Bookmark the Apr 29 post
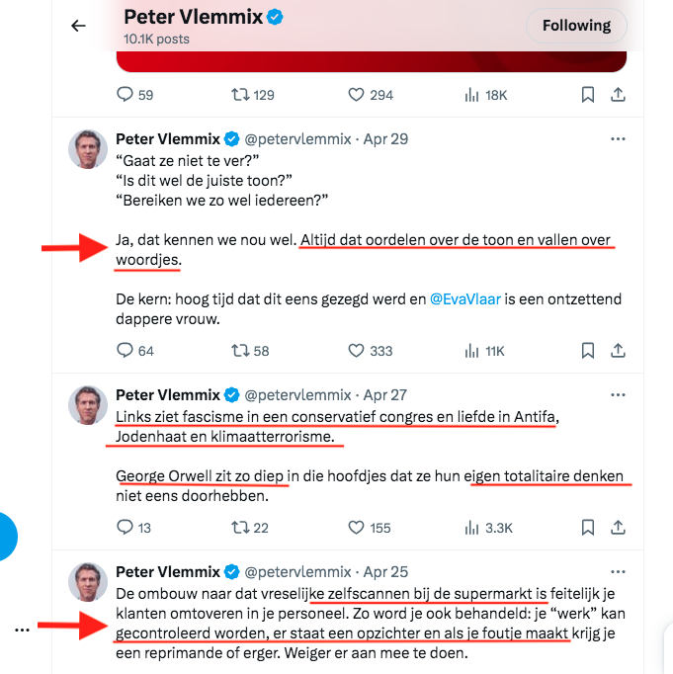The image size is (673, 674). coord(587,351)
